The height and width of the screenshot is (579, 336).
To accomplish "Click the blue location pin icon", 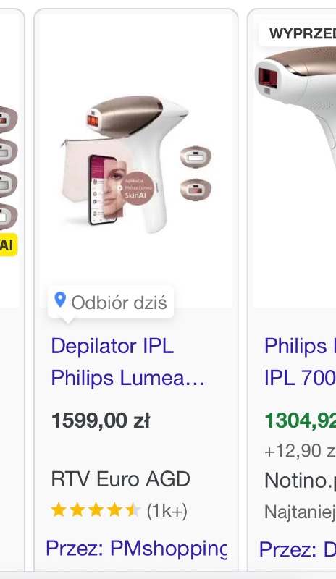I will [60, 300].
